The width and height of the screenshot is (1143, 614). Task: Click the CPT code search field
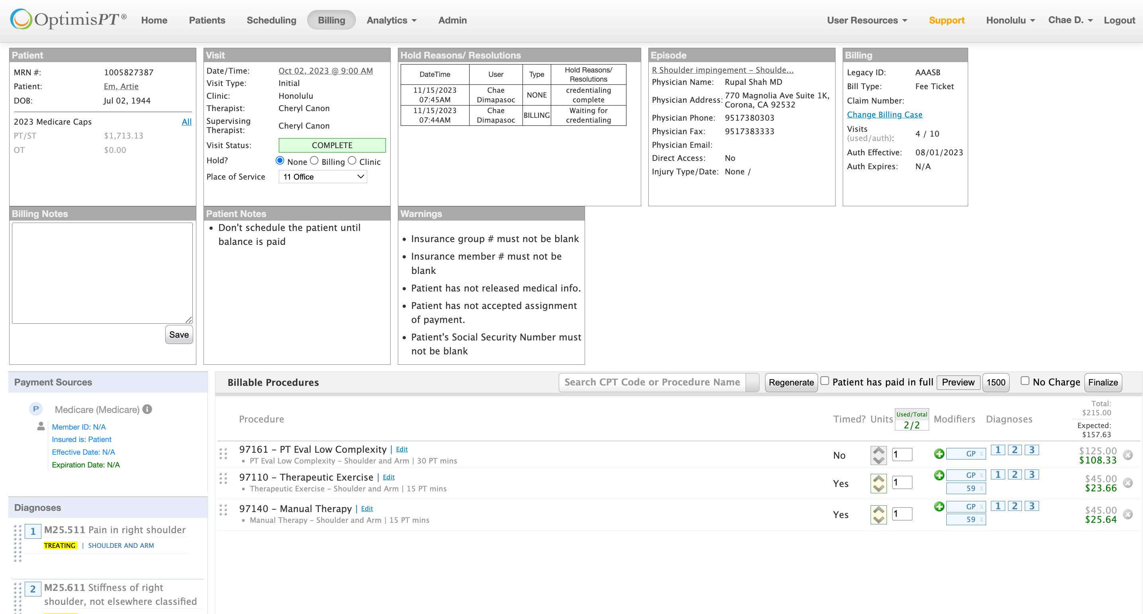652,382
